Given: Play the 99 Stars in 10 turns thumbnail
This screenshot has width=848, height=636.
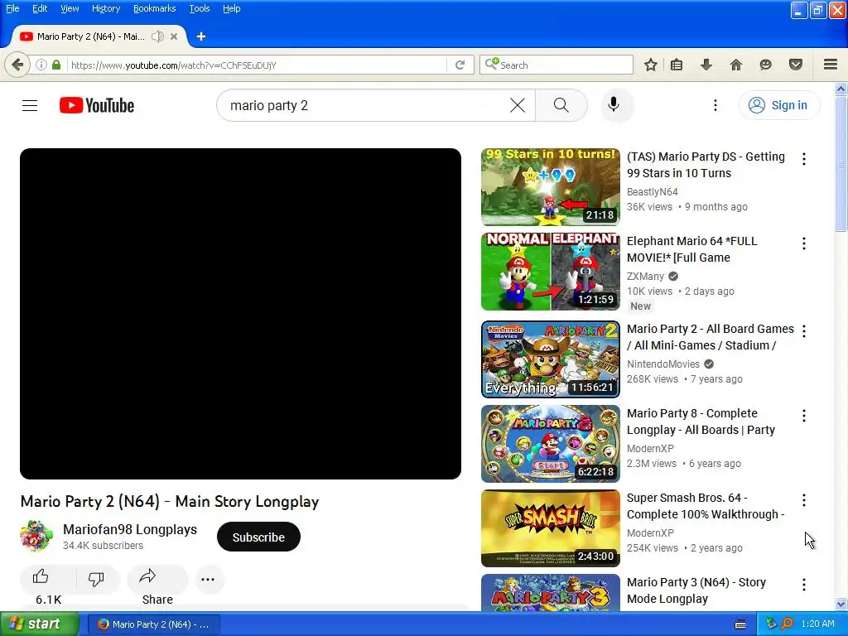Looking at the screenshot, I should pyautogui.click(x=551, y=186).
